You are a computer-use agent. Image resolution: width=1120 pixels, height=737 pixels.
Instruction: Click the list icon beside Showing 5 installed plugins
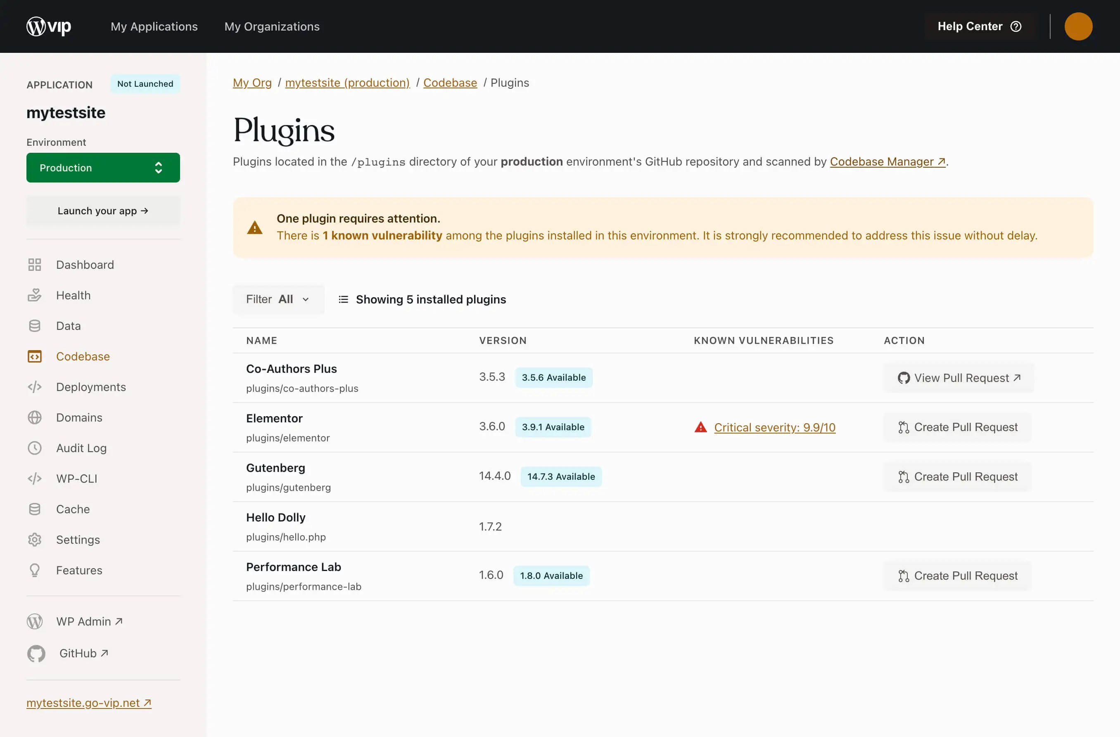pos(344,299)
